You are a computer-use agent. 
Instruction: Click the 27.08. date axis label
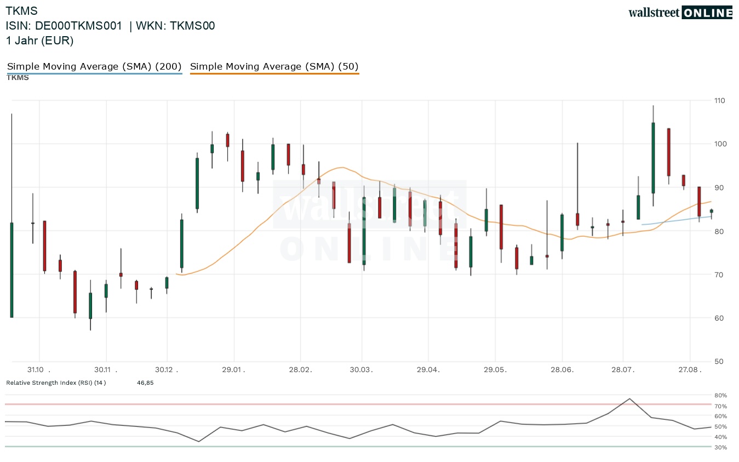(690, 370)
